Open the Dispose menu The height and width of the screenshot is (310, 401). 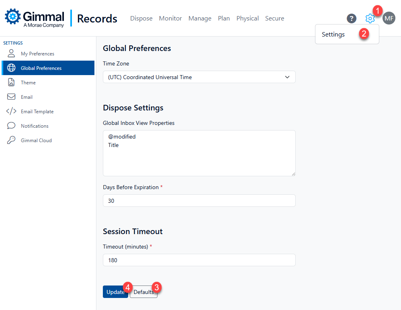coord(141,18)
